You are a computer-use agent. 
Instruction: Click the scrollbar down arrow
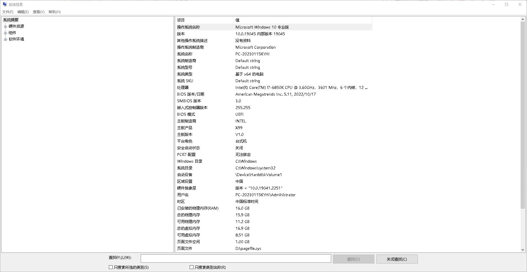click(523, 250)
